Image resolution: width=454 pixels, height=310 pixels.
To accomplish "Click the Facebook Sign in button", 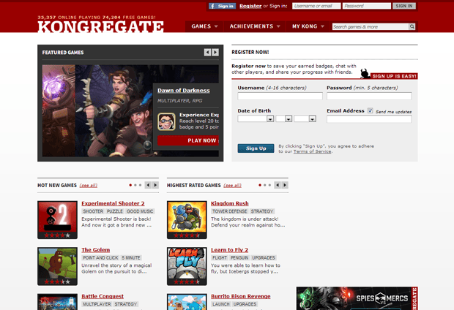I will pyautogui.click(x=222, y=6).
